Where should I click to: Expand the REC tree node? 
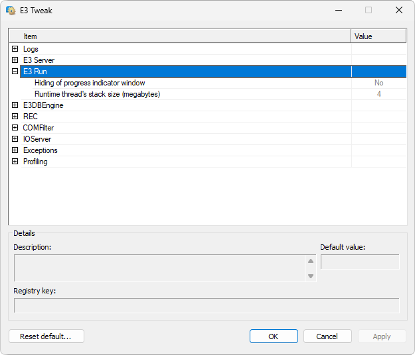point(15,117)
